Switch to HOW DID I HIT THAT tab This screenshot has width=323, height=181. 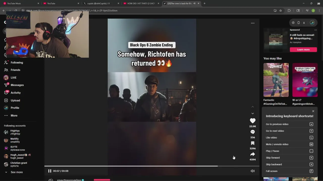141,4
